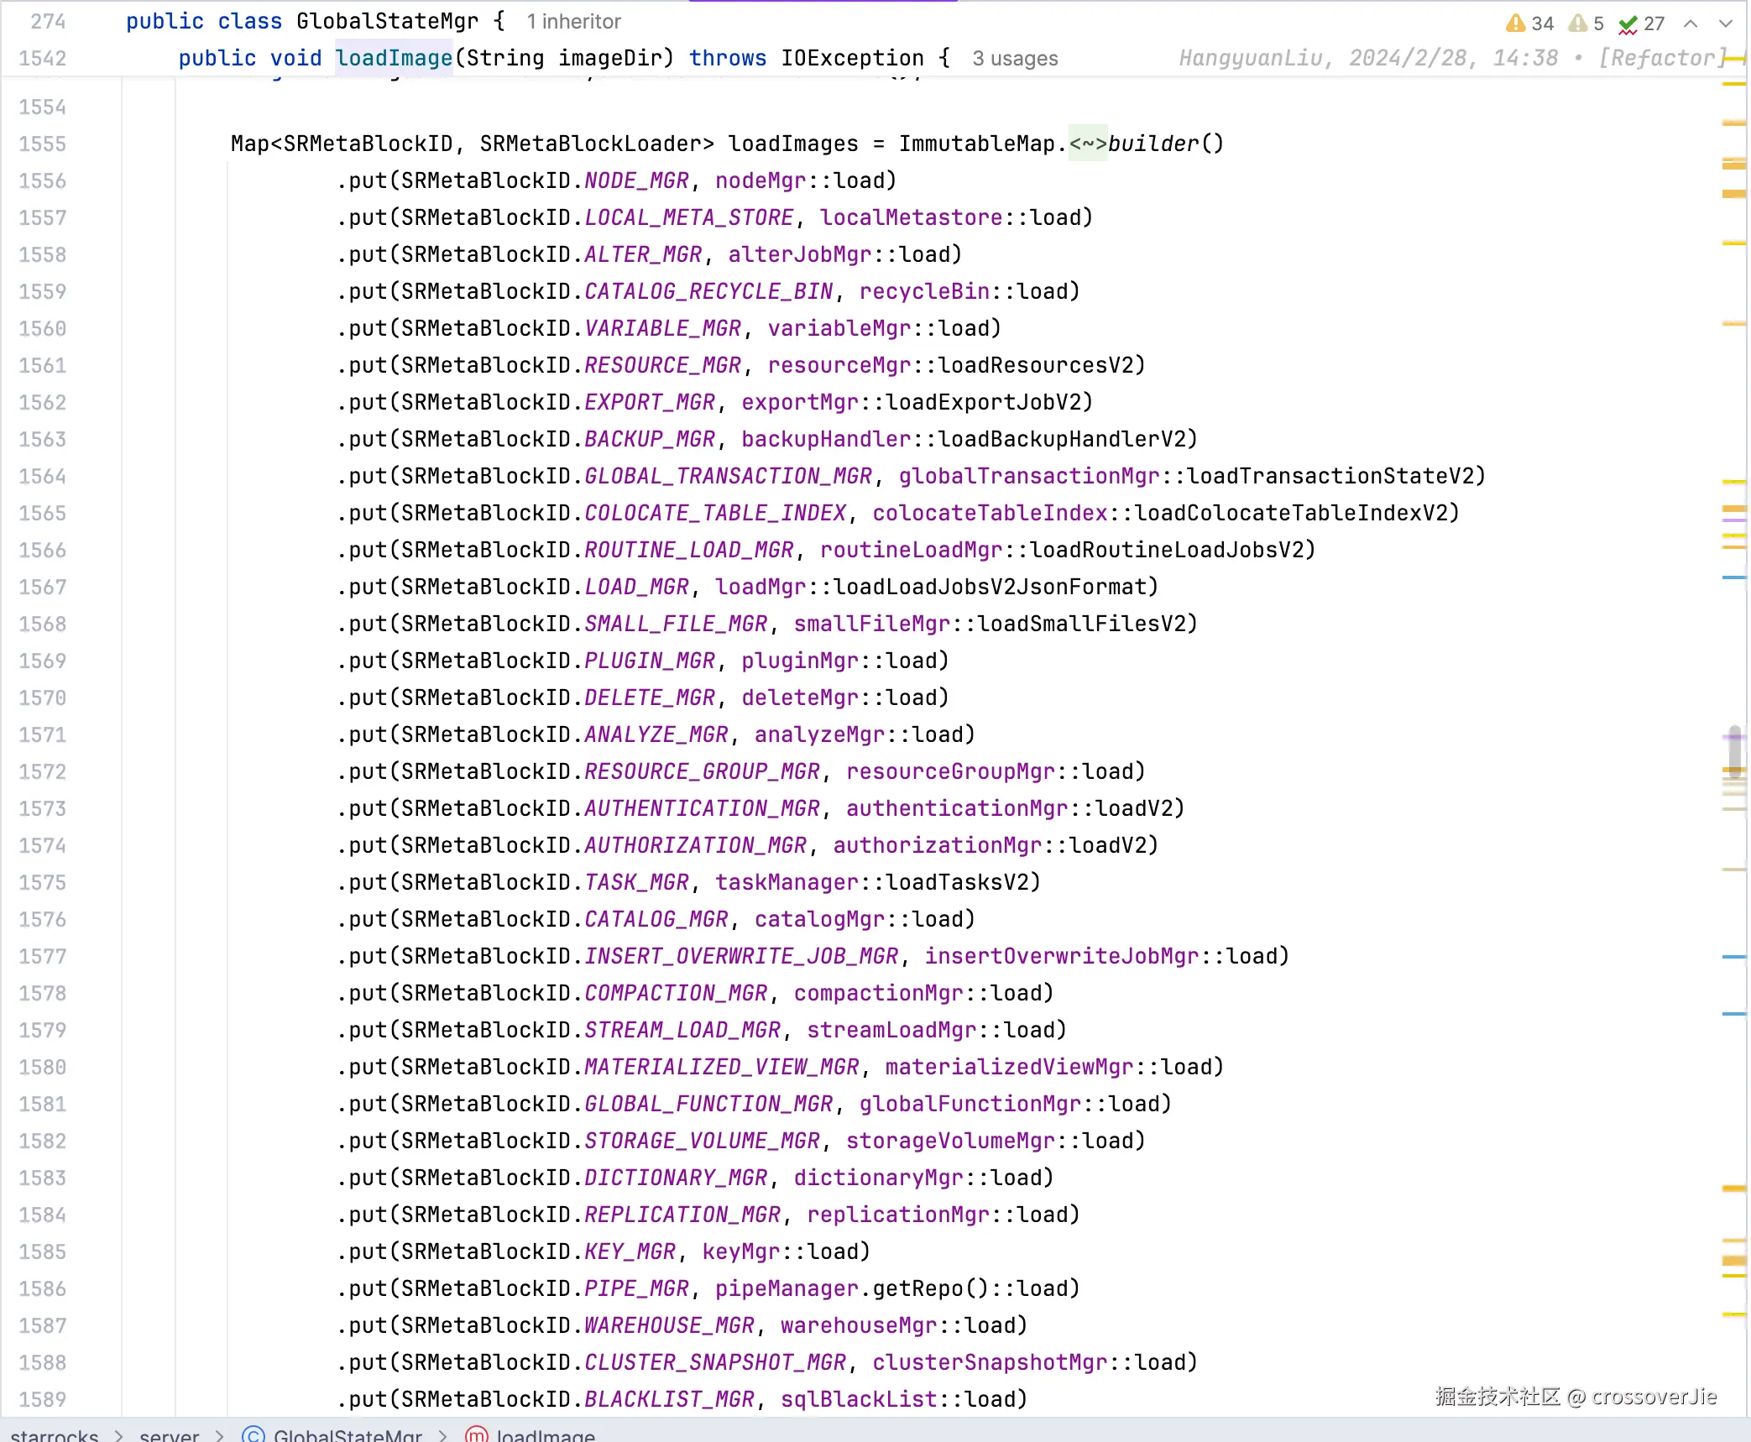
Task: Open the '1 inheritor' code hint
Action: pyautogui.click(x=573, y=21)
